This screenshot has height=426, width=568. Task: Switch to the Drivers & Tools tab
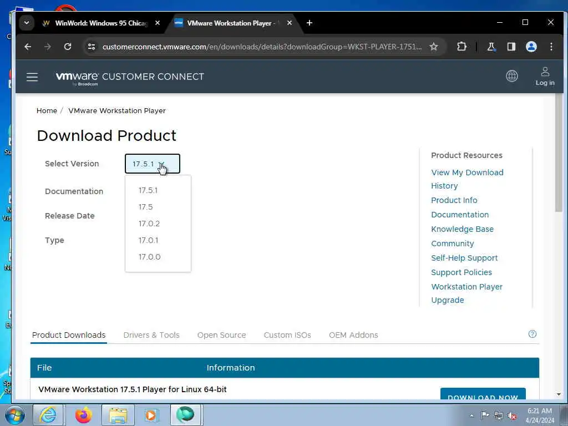click(x=151, y=335)
